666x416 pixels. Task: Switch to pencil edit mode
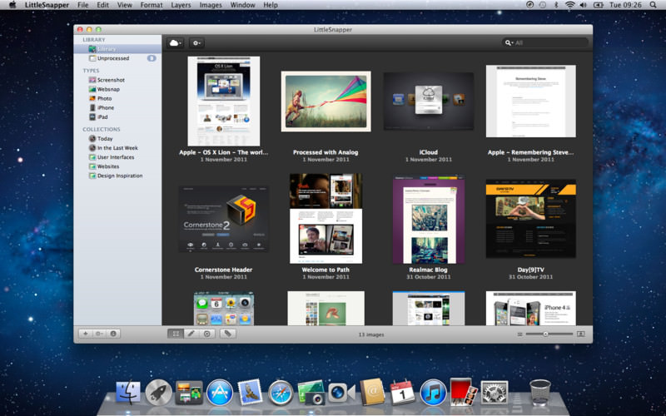click(x=191, y=334)
